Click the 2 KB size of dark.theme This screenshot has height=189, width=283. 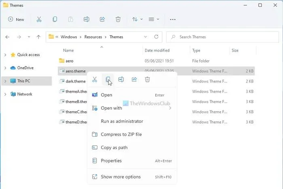[249, 81]
